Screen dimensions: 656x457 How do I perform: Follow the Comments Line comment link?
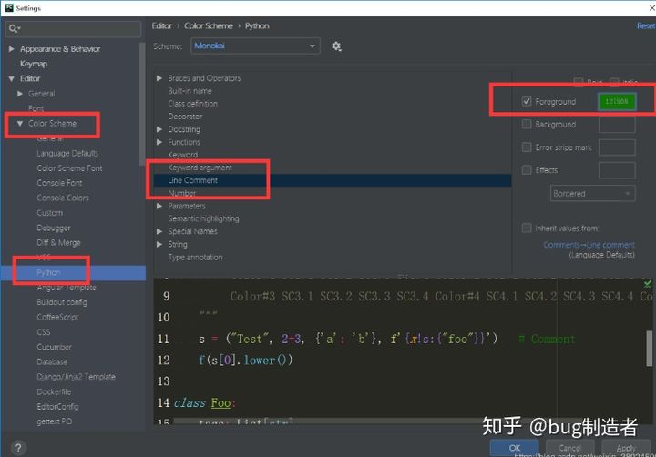(x=589, y=245)
